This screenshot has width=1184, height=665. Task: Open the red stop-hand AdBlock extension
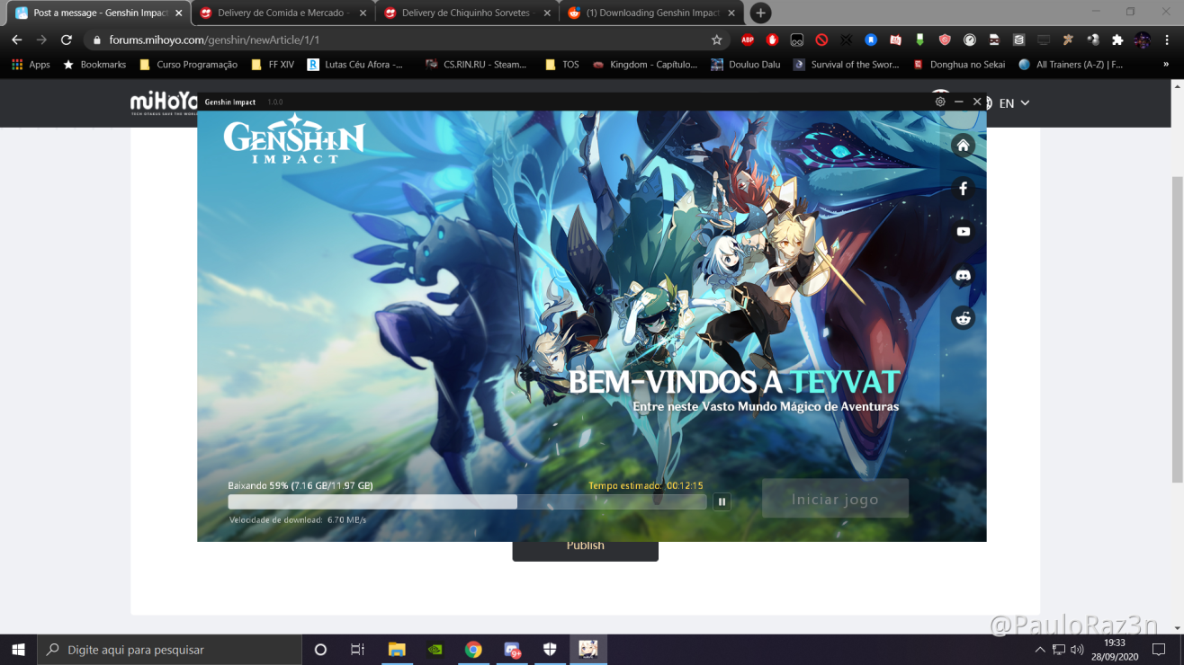pos(772,40)
